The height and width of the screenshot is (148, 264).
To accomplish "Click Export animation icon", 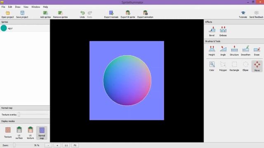I will pyautogui.click(x=145, y=13).
